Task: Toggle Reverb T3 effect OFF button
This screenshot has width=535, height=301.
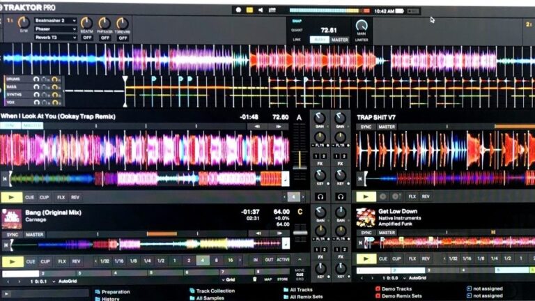Action: (123, 38)
